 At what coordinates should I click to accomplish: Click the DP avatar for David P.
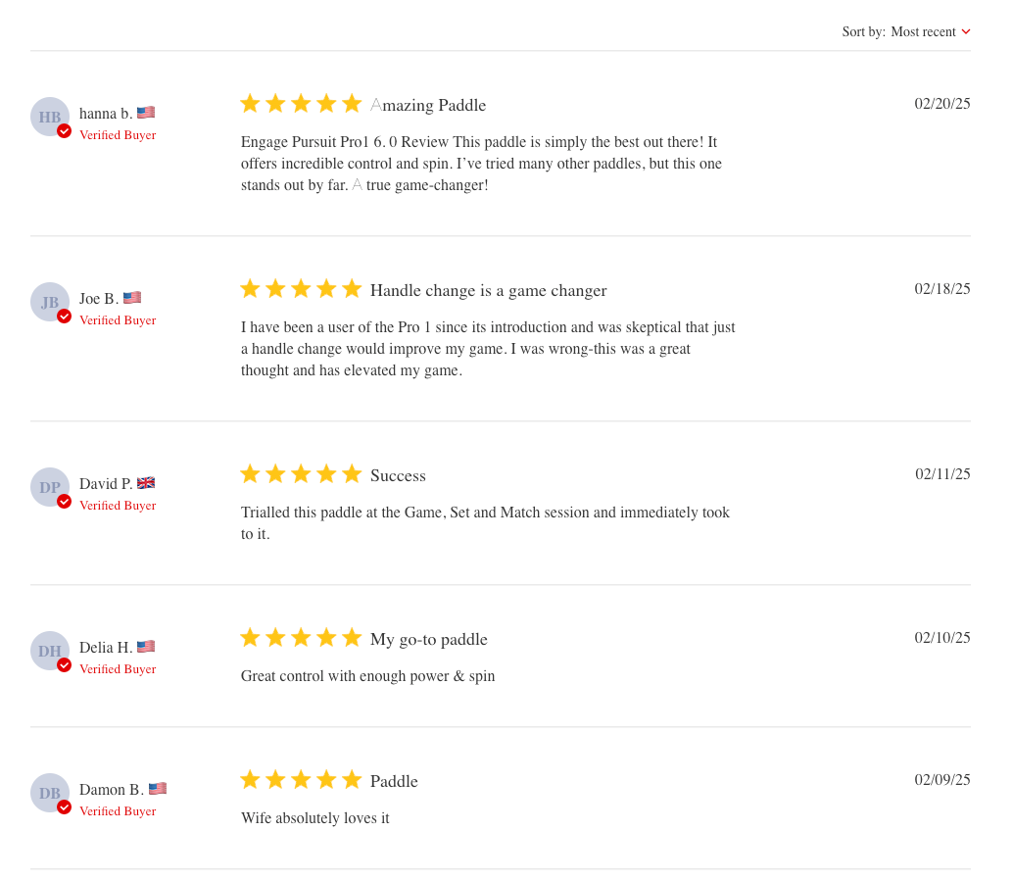pos(49,487)
